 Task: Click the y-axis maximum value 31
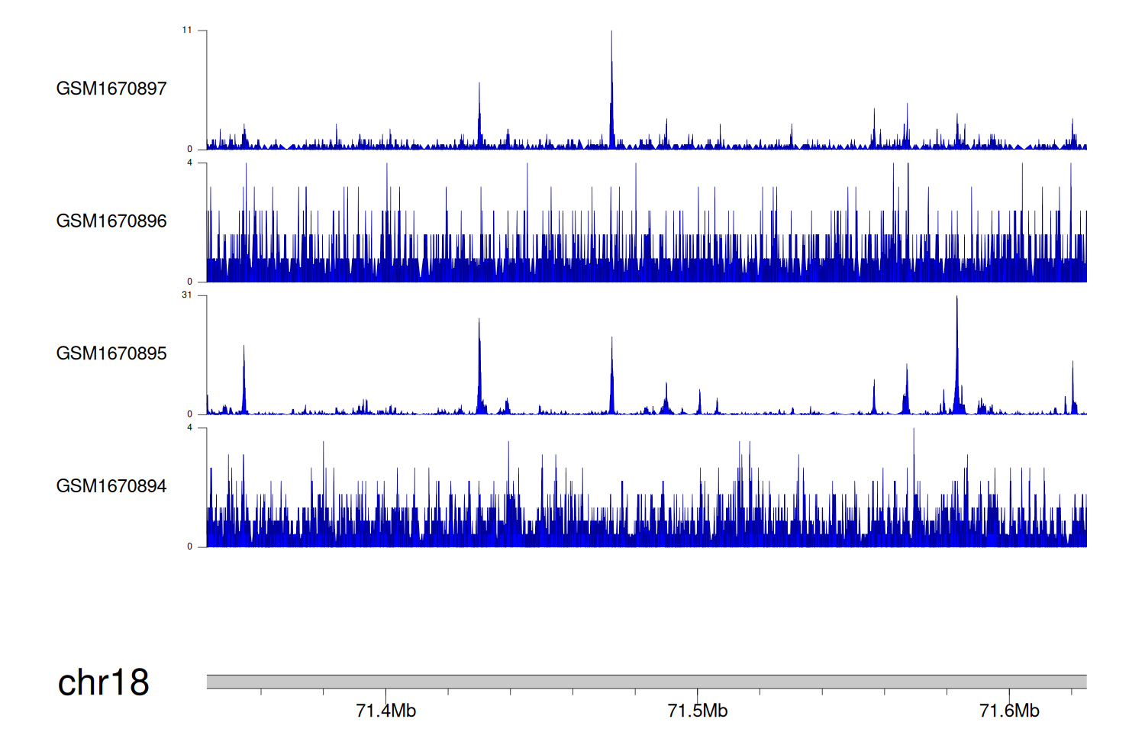coord(187,295)
